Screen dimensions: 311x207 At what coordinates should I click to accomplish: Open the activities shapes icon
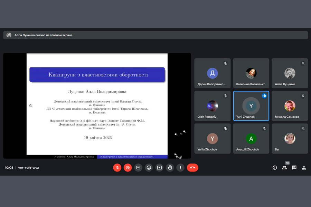click(304, 168)
